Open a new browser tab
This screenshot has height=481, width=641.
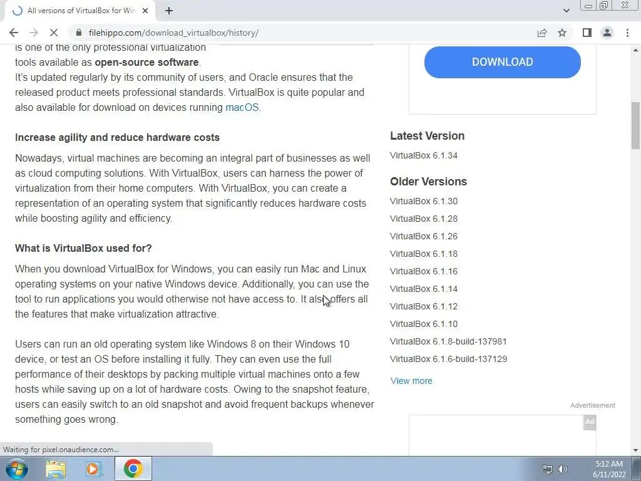point(169,11)
